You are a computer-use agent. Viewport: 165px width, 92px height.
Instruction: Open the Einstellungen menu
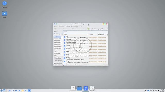(75, 26)
